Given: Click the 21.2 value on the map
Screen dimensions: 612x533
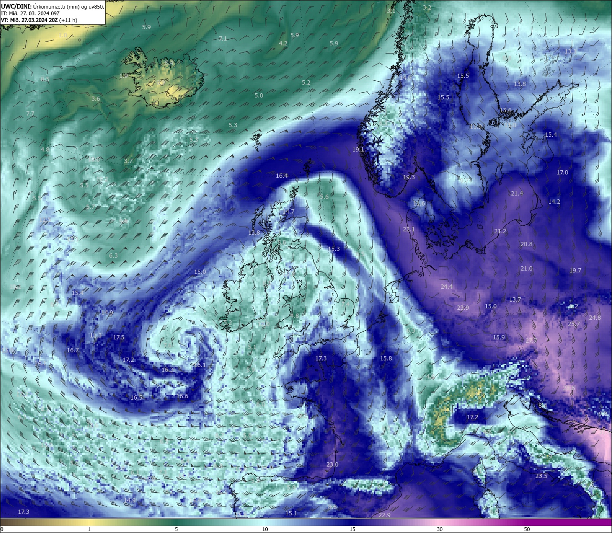Looking at the screenshot, I should [500, 231].
